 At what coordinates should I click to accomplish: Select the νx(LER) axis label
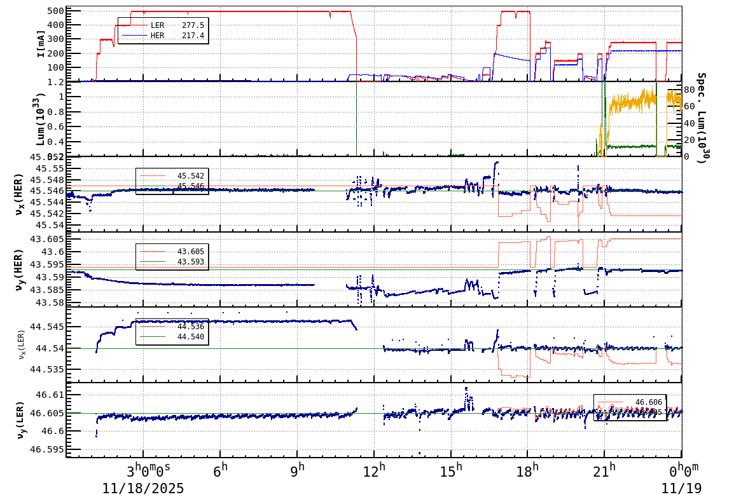coord(21,345)
